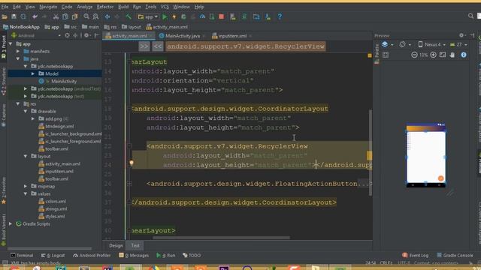Click Scroll from Source icon in Project panel
Viewport: 481px width, 270px height.
point(67,35)
